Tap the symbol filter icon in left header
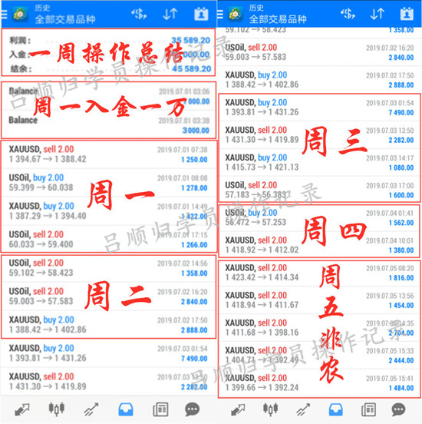Viewport: 422px width, 424px height. click(x=139, y=14)
